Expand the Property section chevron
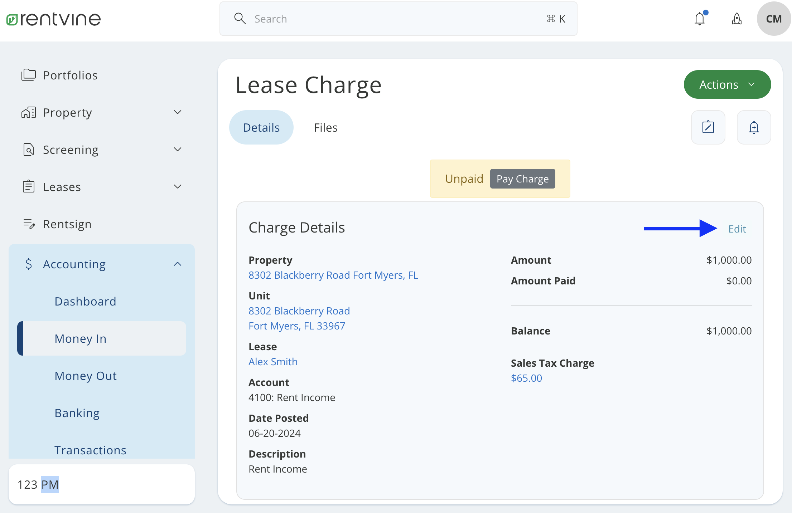Screen dimensions: 792x513 pyautogui.click(x=178, y=112)
